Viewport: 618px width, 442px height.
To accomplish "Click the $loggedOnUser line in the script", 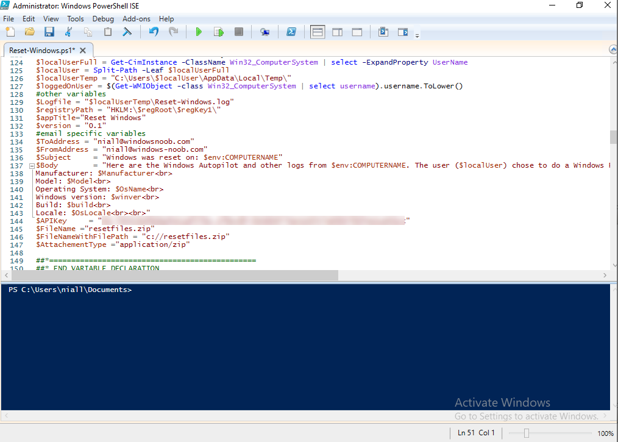I will (249, 86).
